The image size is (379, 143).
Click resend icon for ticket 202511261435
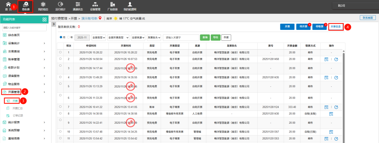point(336,77)
